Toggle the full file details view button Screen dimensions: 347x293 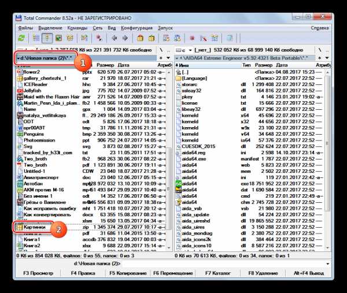click(x=47, y=38)
